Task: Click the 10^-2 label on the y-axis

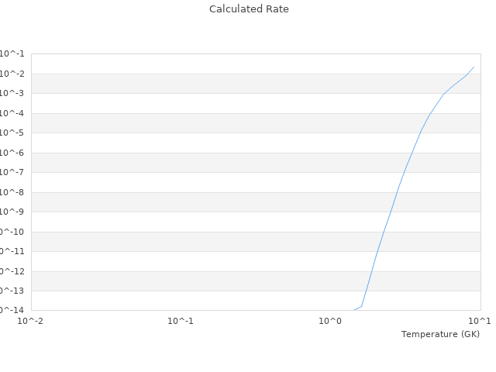Action: (x=12, y=74)
